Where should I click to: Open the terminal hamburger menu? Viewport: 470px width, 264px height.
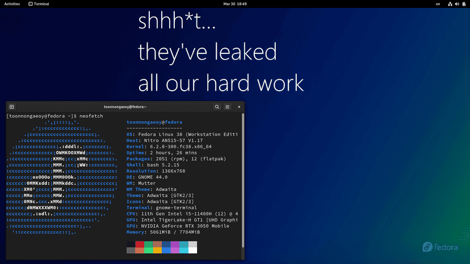pos(228,107)
